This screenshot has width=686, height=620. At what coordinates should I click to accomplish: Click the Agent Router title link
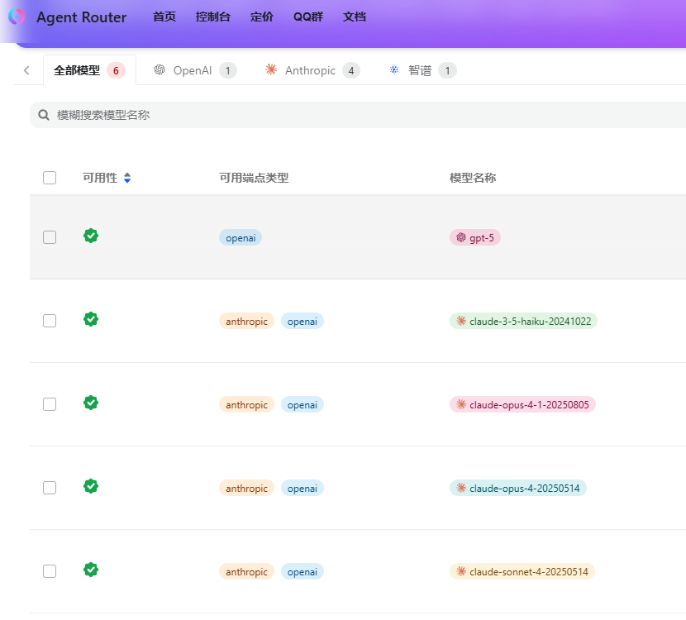[x=81, y=17]
